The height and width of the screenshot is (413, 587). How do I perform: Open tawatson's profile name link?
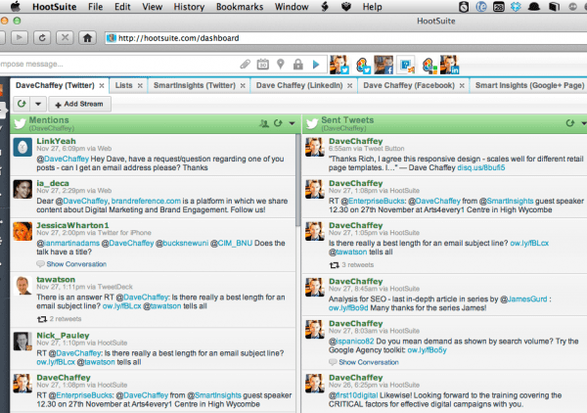click(56, 279)
